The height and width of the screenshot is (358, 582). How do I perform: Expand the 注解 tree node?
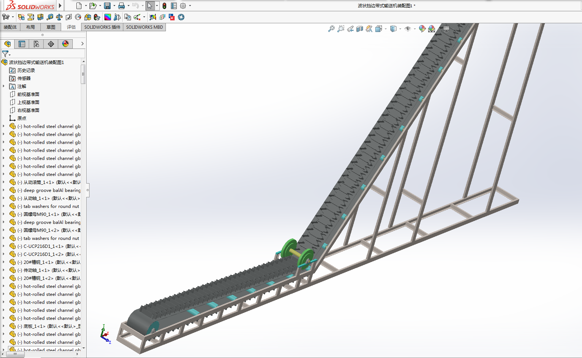pyautogui.click(x=4, y=86)
